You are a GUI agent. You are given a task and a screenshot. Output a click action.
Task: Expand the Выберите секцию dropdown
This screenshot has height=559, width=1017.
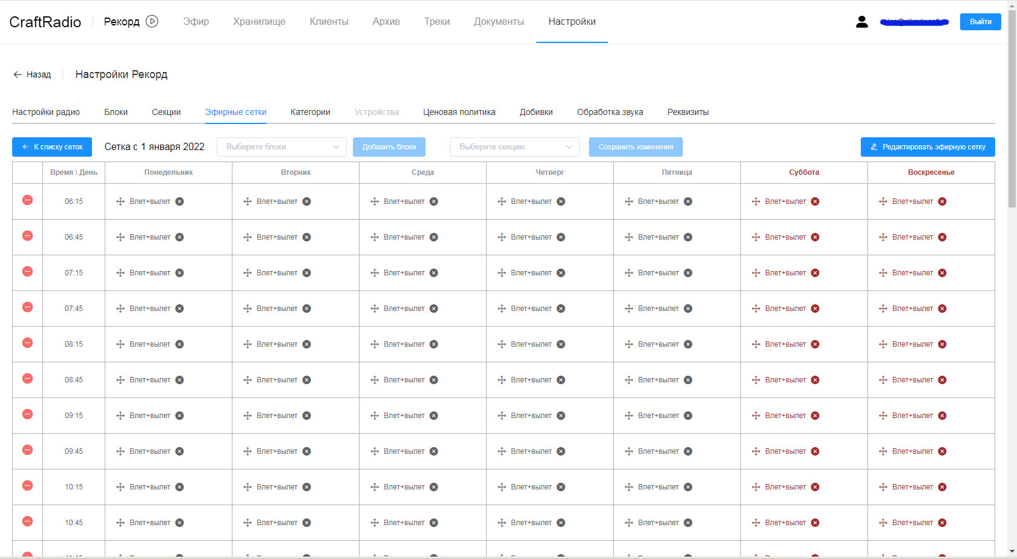click(x=515, y=147)
